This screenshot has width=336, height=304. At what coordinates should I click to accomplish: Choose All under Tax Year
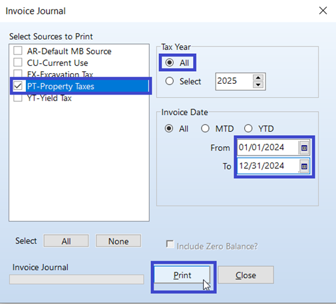(170, 63)
